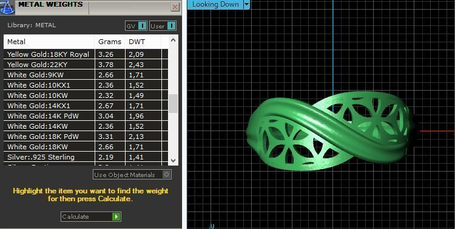Select White Gold:9KW row

point(86,75)
